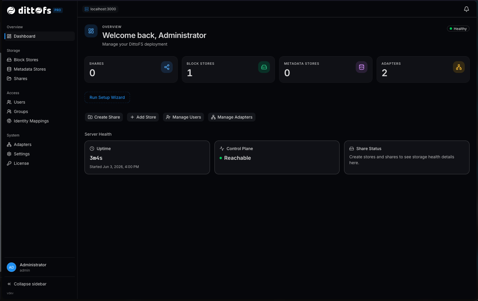Click the vdev version label
The image size is (478, 301).
point(10,293)
